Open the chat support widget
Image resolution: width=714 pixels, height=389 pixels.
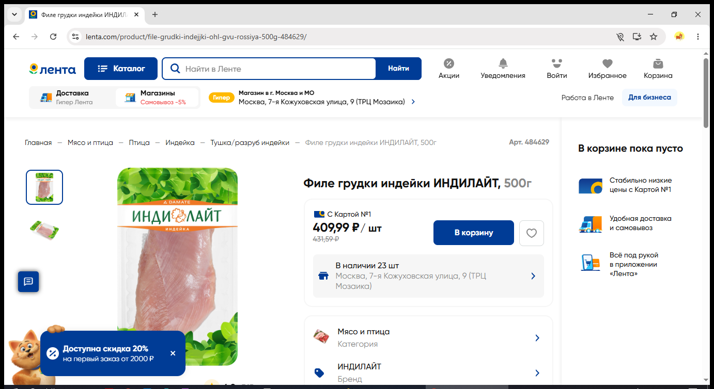pyautogui.click(x=28, y=282)
